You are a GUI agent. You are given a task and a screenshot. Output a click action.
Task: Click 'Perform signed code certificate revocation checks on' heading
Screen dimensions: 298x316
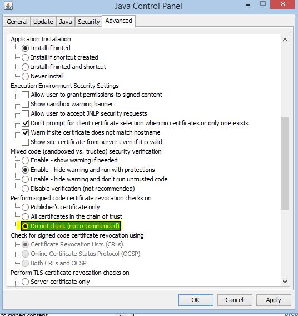[81, 198]
